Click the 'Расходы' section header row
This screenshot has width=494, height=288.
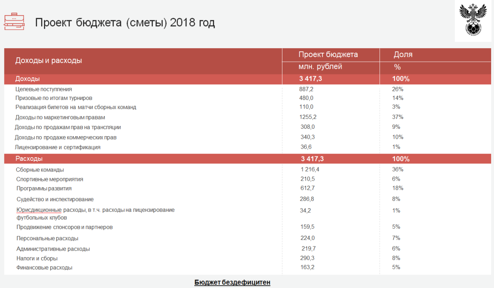pyautogui.click(x=247, y=159)
